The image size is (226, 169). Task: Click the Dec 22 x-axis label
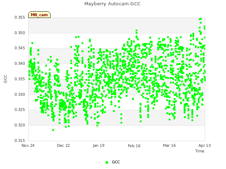63,145
